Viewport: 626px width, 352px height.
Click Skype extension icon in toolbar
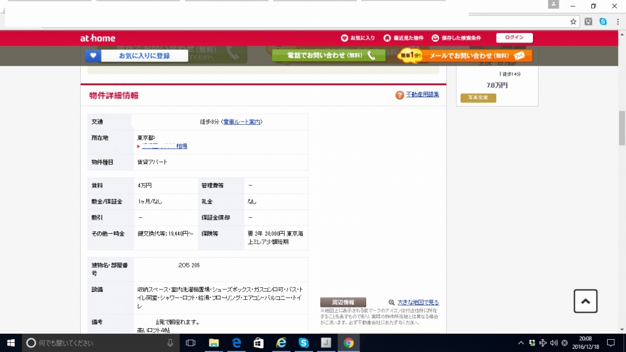tap(603, 21)
